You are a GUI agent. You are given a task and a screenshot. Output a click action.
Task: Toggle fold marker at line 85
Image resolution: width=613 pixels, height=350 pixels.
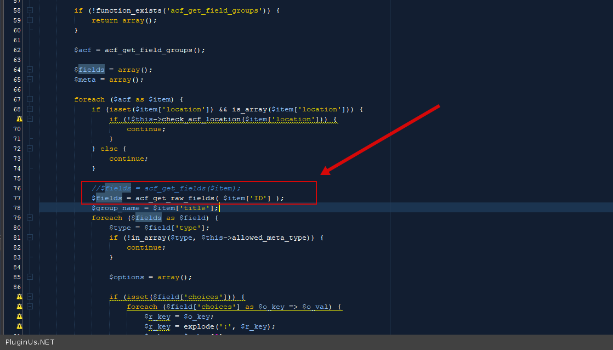click(30, 277)
